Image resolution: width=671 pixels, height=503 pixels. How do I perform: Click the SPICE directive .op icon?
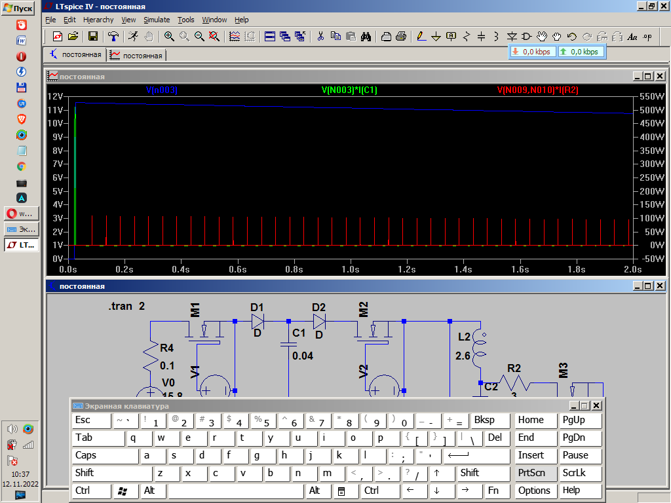(x=648, y=37)
